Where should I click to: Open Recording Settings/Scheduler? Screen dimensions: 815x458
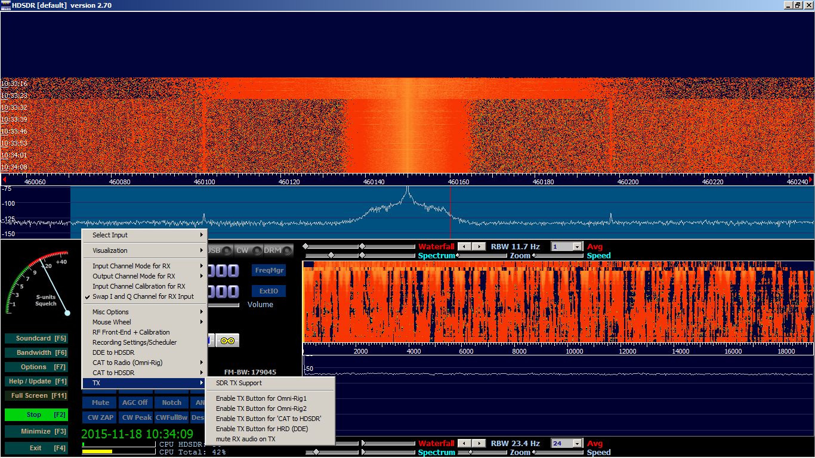coord(143,342)
